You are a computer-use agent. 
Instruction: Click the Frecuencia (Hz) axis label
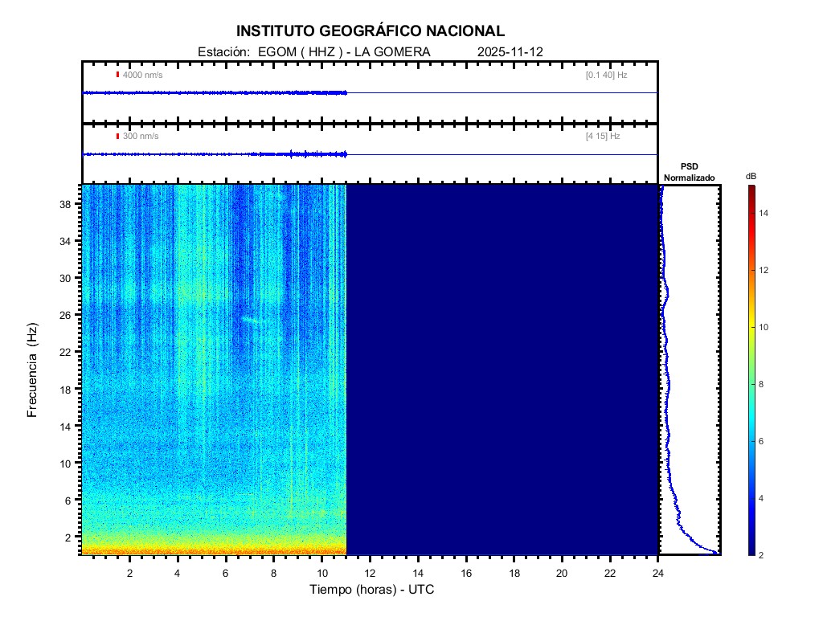coord(32,370)
